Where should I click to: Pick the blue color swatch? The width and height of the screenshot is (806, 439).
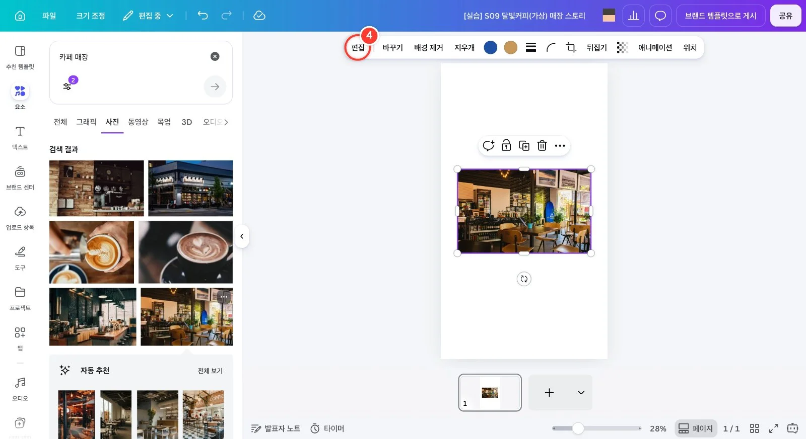coord(491,47)
